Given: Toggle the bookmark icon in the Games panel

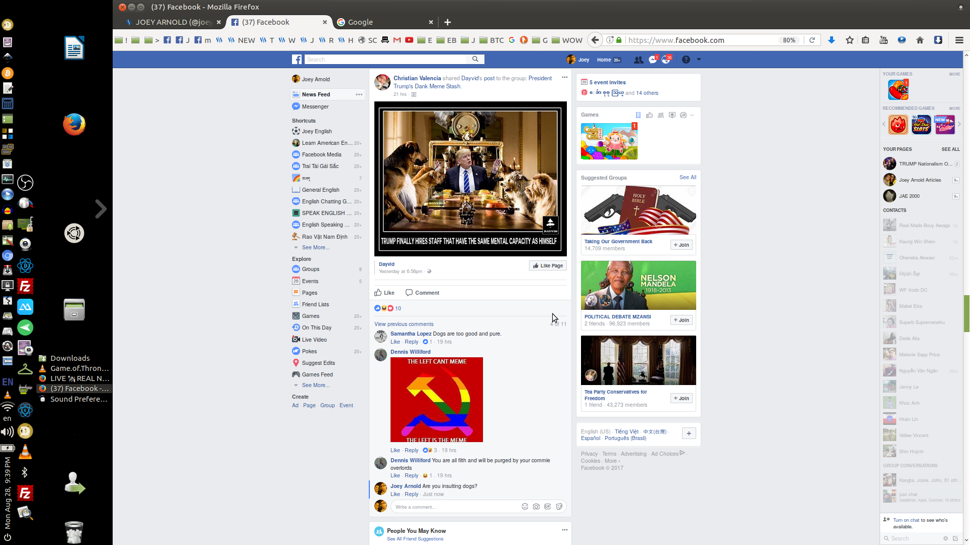Looking at the screenshot, I should click(x=639, y=115).
